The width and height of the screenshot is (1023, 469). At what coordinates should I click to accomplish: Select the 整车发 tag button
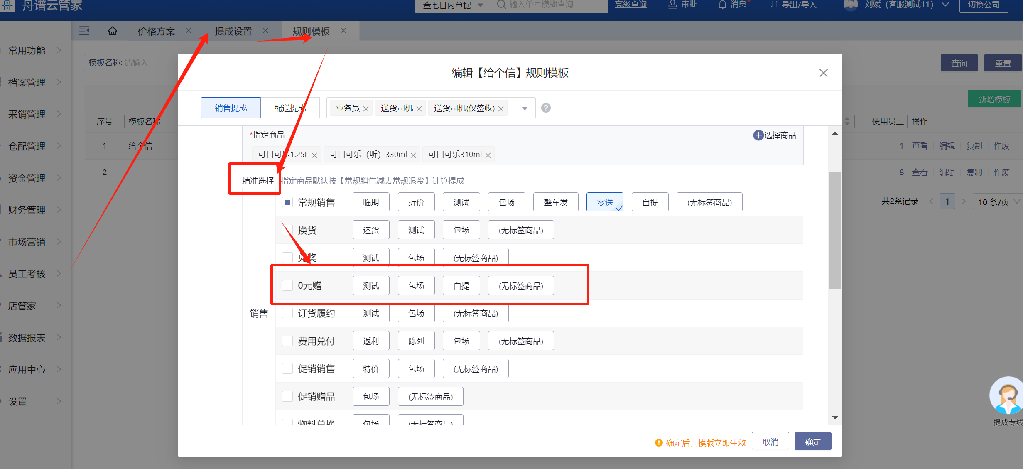pos(555,202)
